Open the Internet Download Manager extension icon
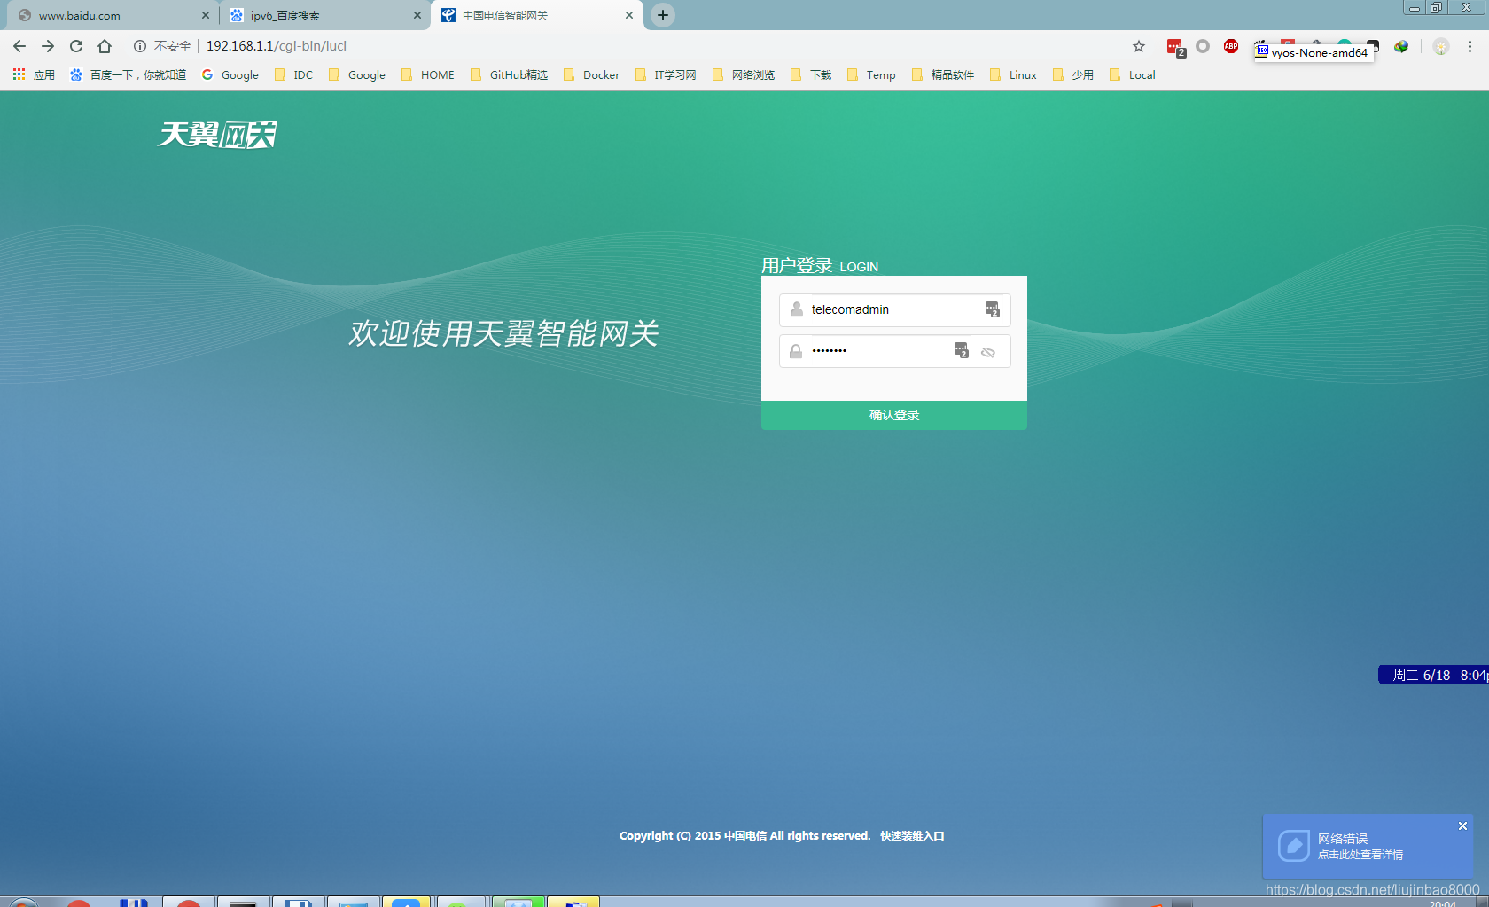Image resolution: width=1489 pixels, height=907 pixels. click(x=1401, y=46)
